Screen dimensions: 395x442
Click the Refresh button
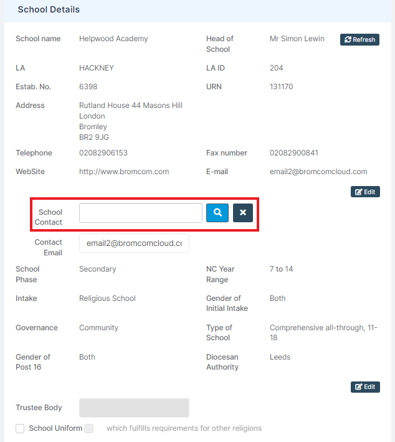click(359, 39)
